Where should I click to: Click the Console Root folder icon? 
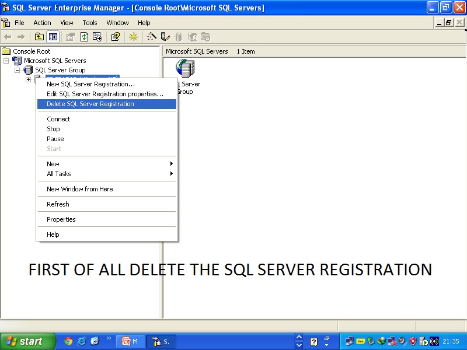[6, 51]
